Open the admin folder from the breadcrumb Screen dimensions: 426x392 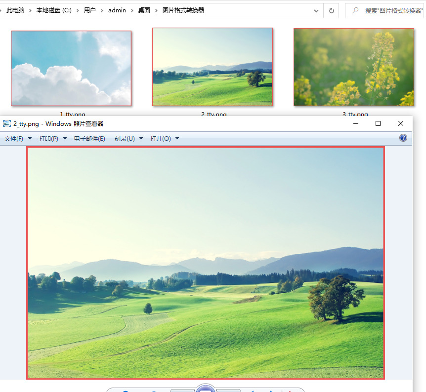click(117, 10)
